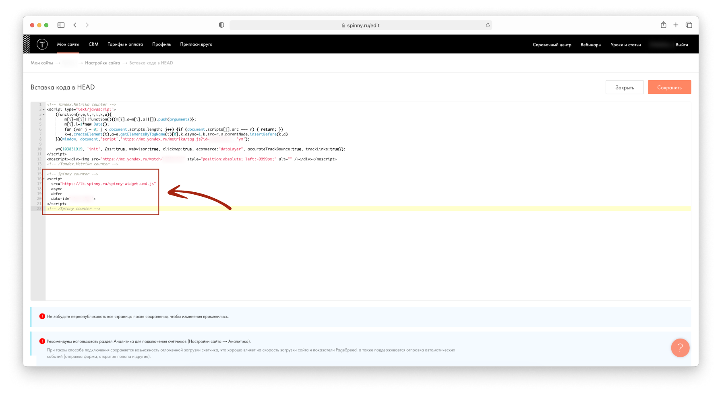Open the orange question-mark help bubble
This screenshot has height=397, width=722.
(x=680, y=347)
